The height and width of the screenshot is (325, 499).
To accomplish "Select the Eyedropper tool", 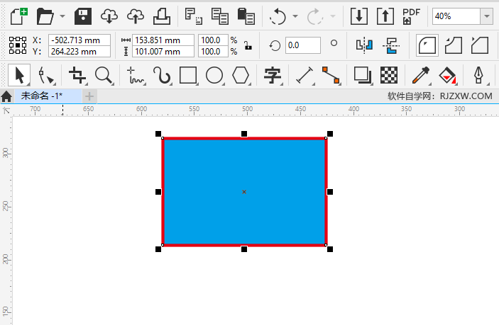I will [x=421, y=74].
